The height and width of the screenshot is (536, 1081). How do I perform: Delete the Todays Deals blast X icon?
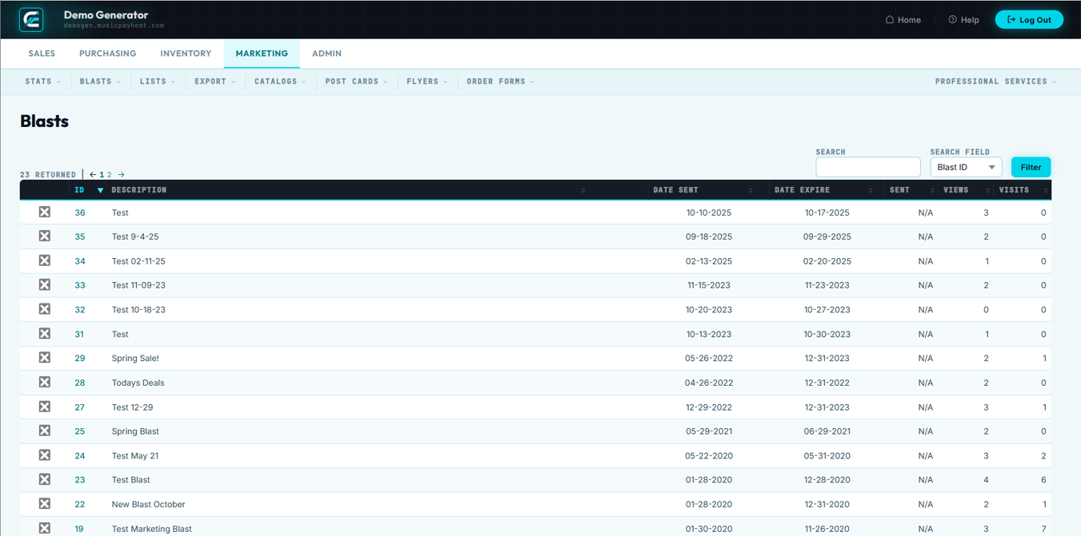[x=45, y=382]
